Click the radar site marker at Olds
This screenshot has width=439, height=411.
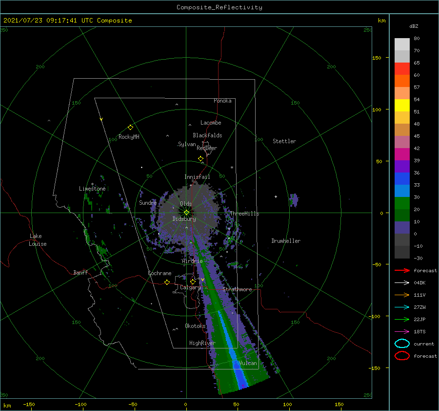[186, 213]
